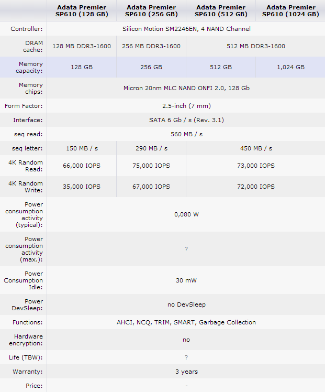Click the Memory capacity row label
Viewport: 325px width, 392px height.
[29, 67]
